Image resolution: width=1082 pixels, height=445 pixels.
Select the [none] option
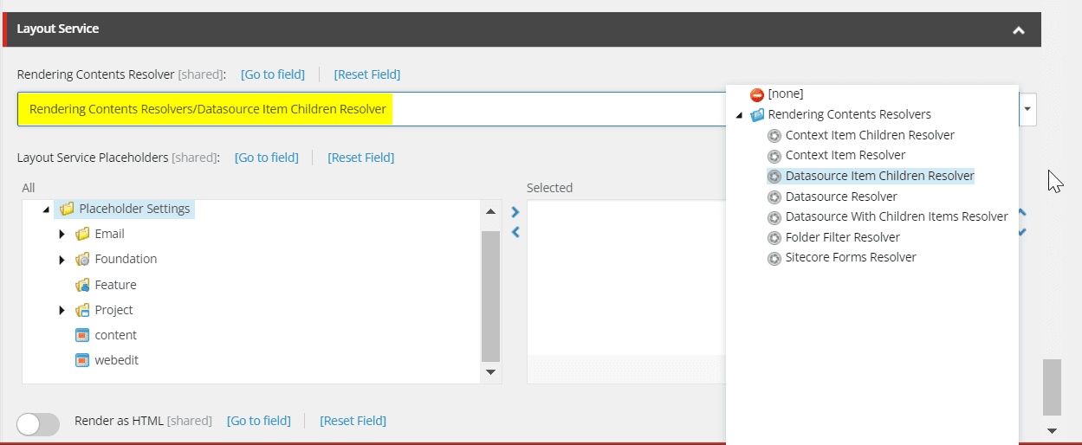786,94
